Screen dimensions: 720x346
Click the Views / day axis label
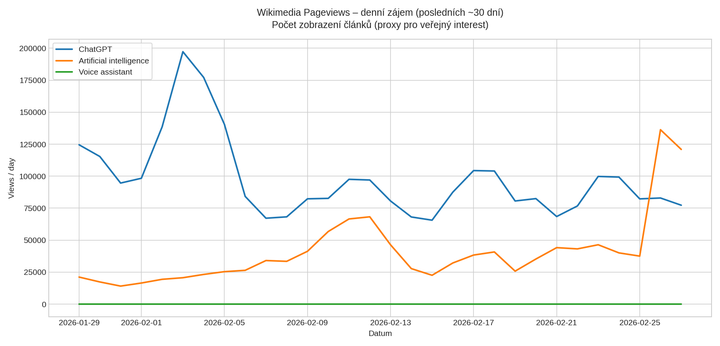click(12, 177)
